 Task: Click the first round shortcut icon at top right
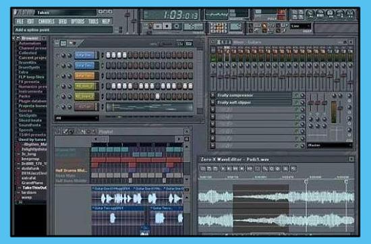[x=310, y=13]
